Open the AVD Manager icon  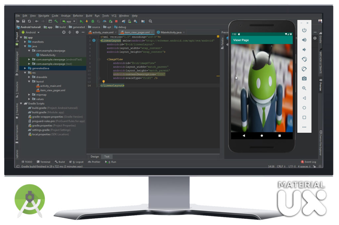(x=129, y=21)
